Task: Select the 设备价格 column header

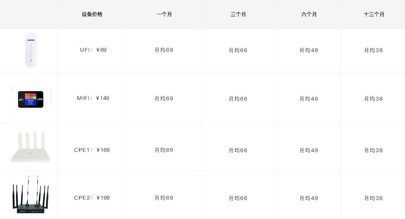Action: tap(92, 14)
